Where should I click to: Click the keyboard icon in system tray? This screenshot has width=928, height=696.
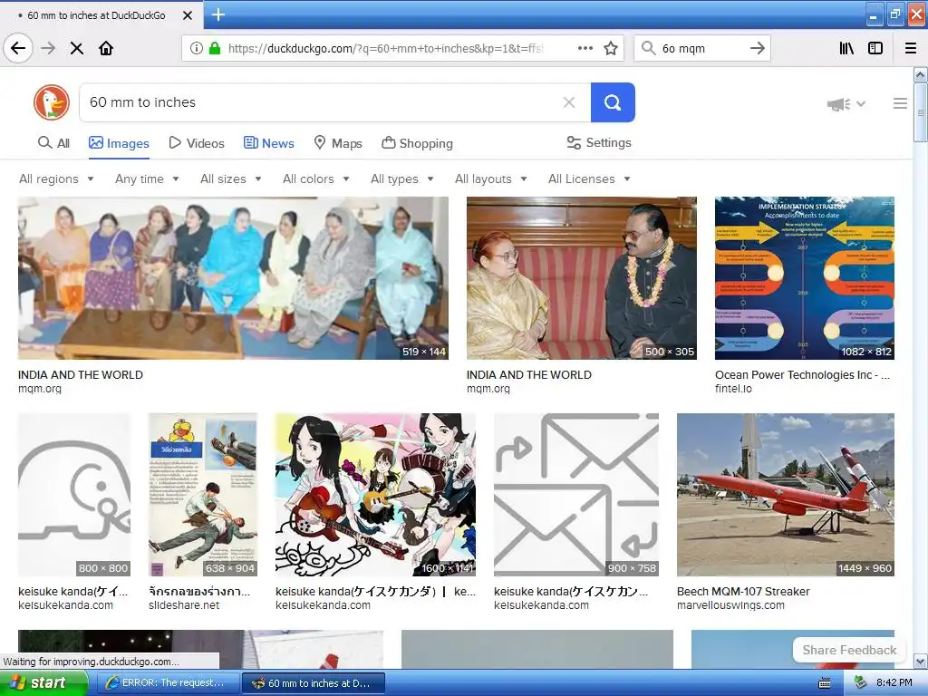point(825,683)
